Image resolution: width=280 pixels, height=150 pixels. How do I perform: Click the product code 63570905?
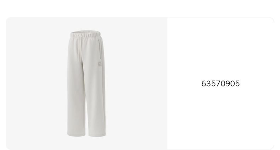point(220,84)
